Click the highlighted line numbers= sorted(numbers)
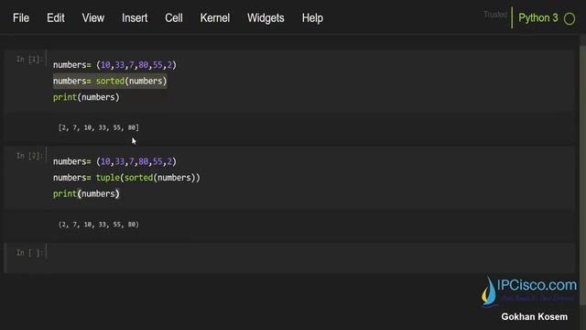Screen dimensions: 586x330 [x=110, y=82]
